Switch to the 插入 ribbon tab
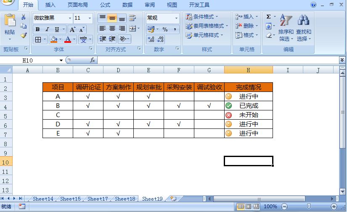 pos(50,5)
